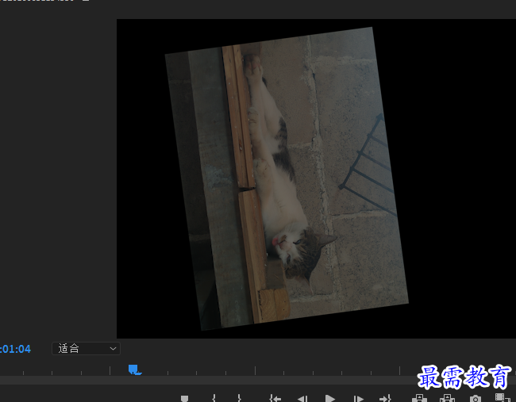Toggle the Comparison View filmstrip icon
The height and width of the screenshot is (402, 516).
(x=503, y=397)
